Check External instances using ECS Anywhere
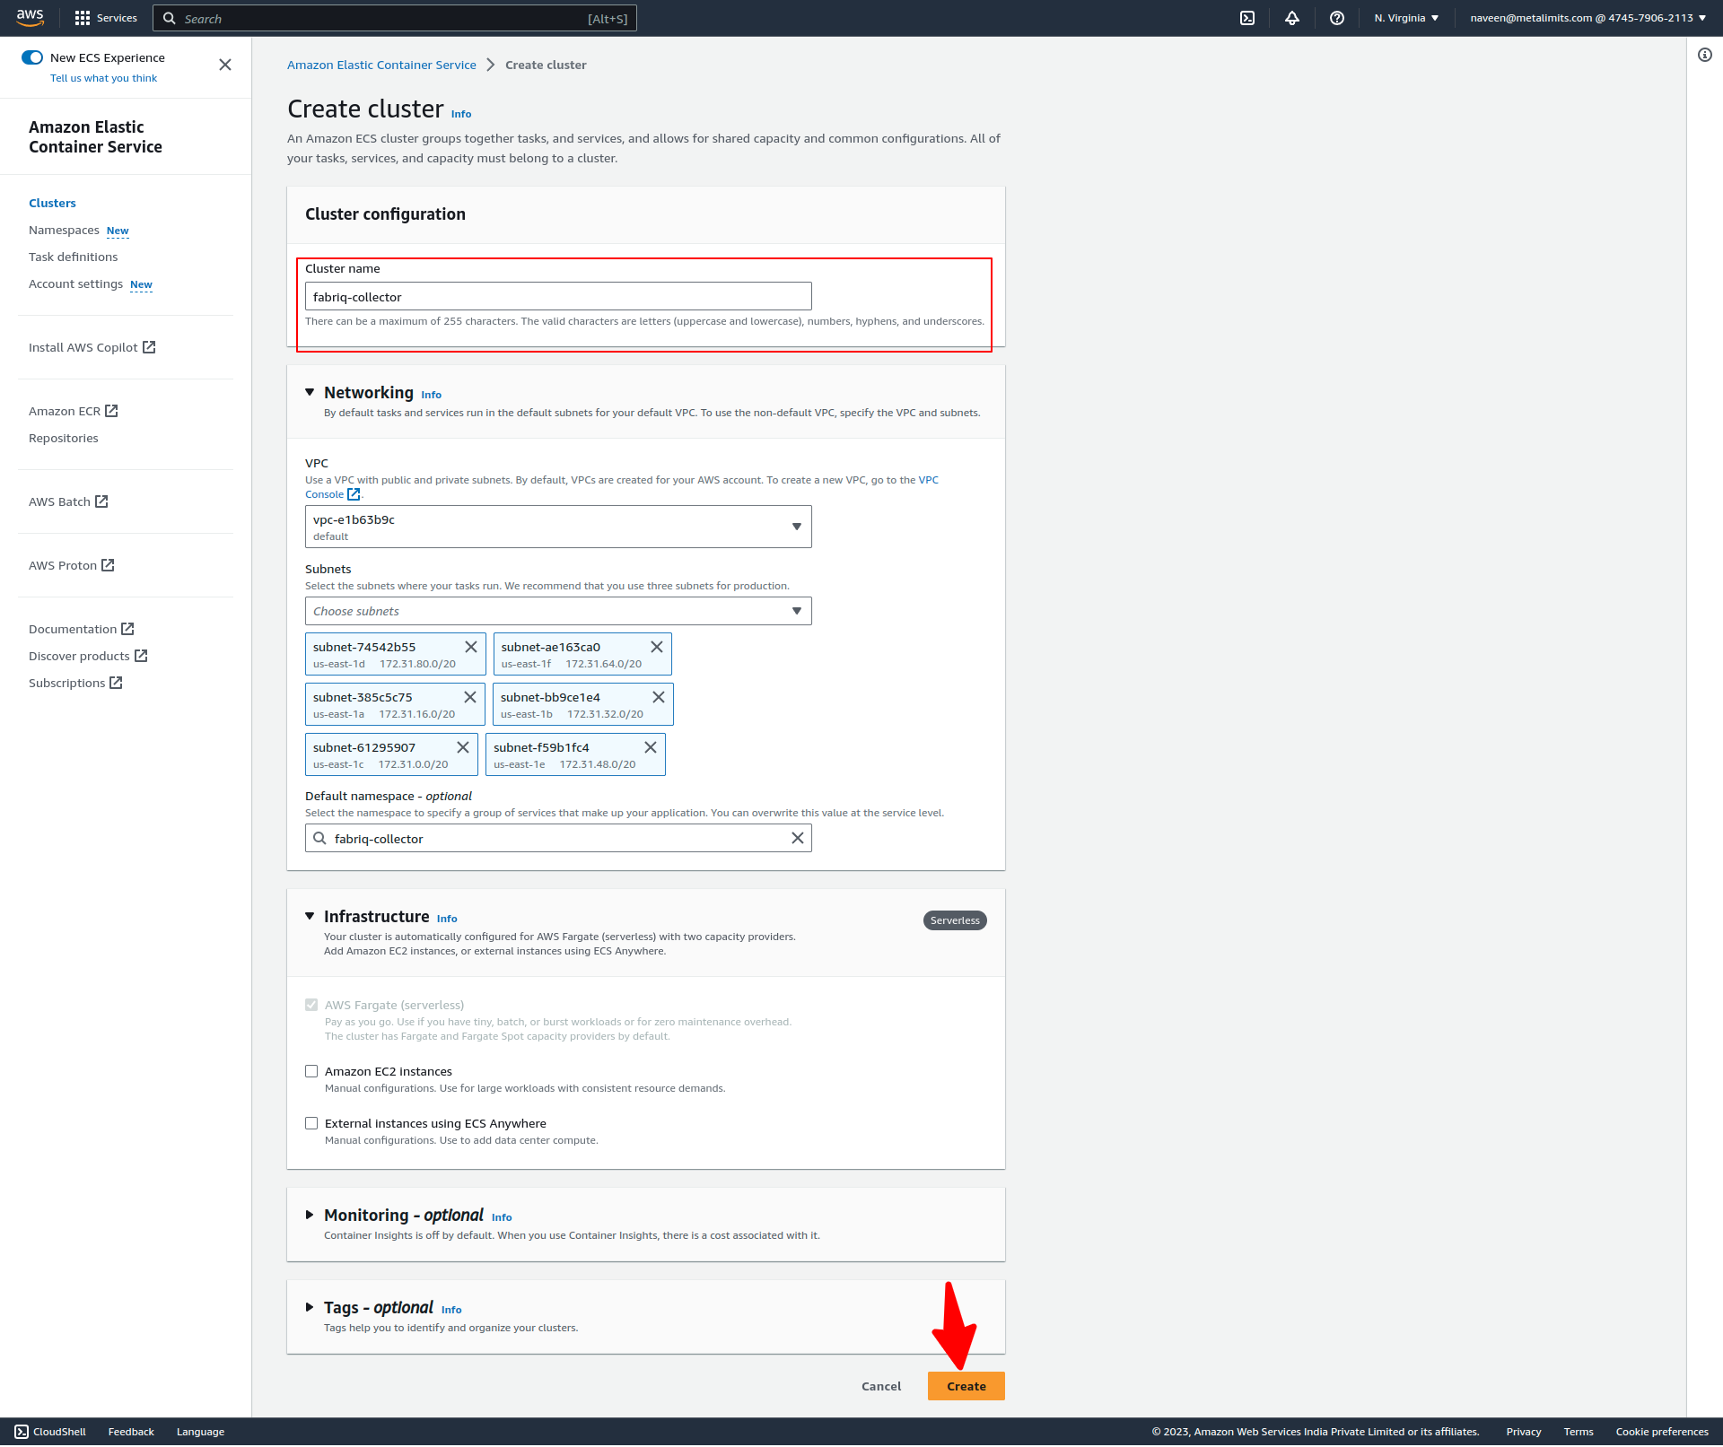 pos(311,1123)
